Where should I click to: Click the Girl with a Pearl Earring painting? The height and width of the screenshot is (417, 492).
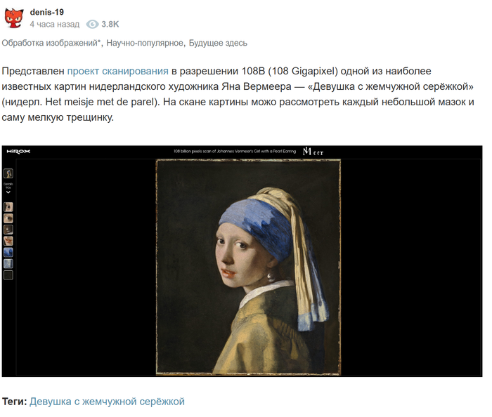[248, 267]
